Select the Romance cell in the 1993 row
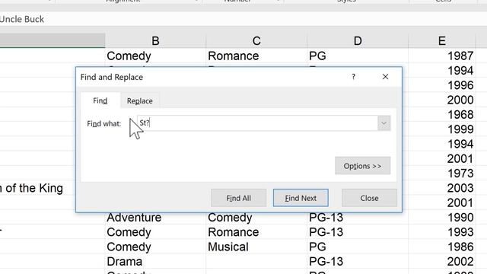This screenshot has width=487, height=274. pyautogui.click(x=256, y=232)
